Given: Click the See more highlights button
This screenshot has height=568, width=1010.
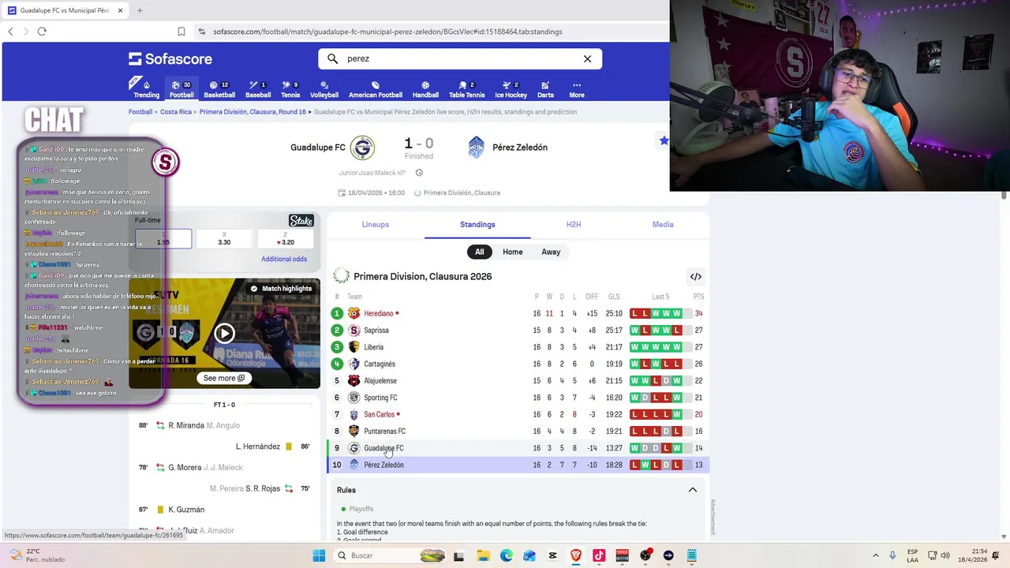Looking at the screenshot, I should click(x=224, y=378).
